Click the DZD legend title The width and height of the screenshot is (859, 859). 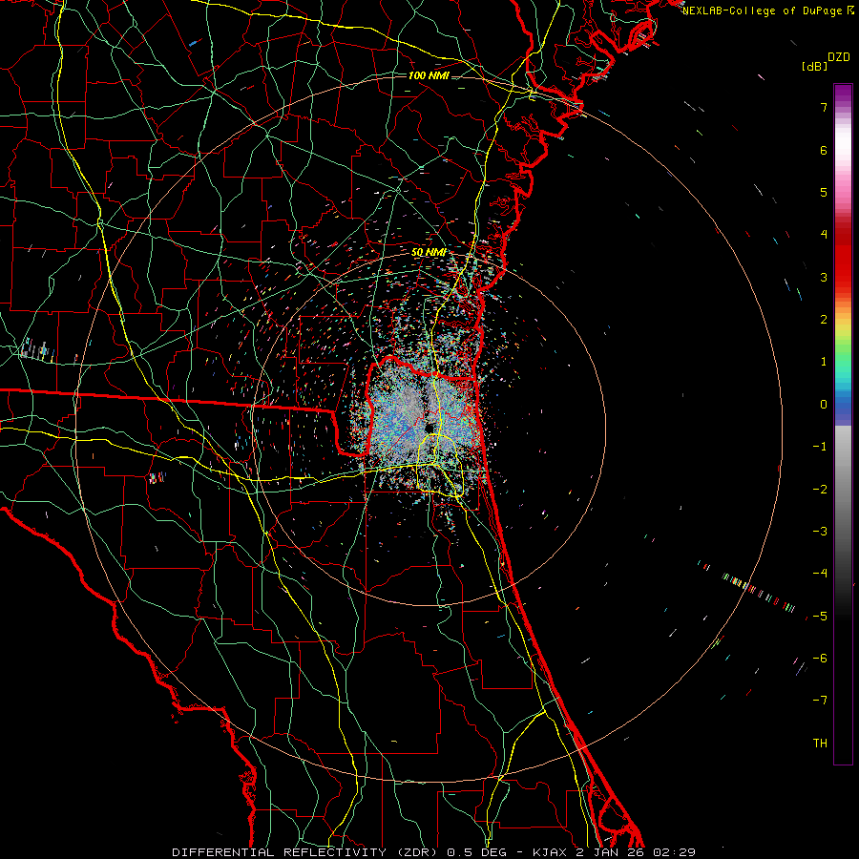click(x=839, y=57)
